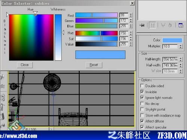Click the Half-width input field

[170, 65]
